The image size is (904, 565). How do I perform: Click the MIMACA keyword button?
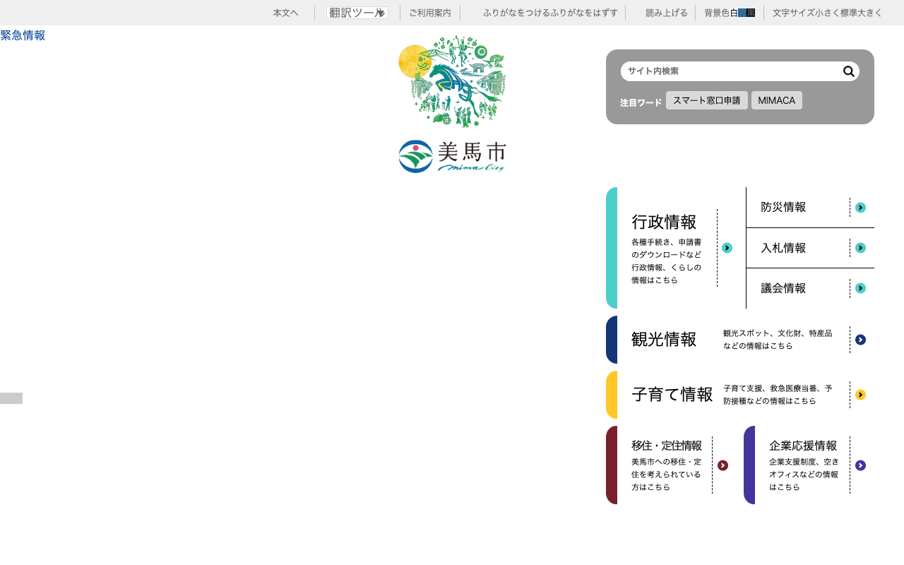[777, 100]
